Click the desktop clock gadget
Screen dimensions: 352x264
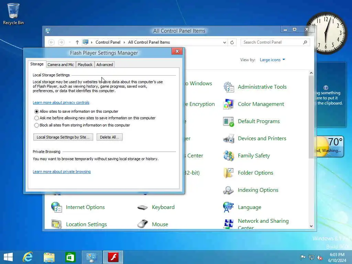coord(326,33)
